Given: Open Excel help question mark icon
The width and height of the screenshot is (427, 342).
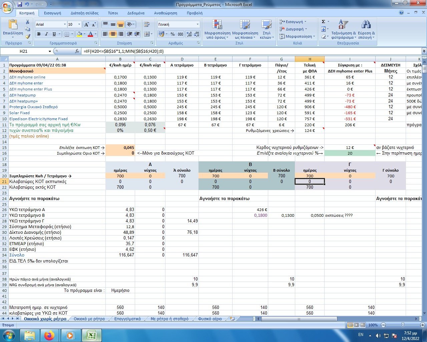Looking at the screenshot, I should (x=401, y=13).
